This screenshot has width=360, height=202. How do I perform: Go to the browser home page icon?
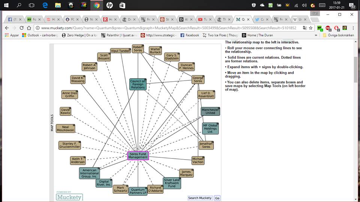29,28
